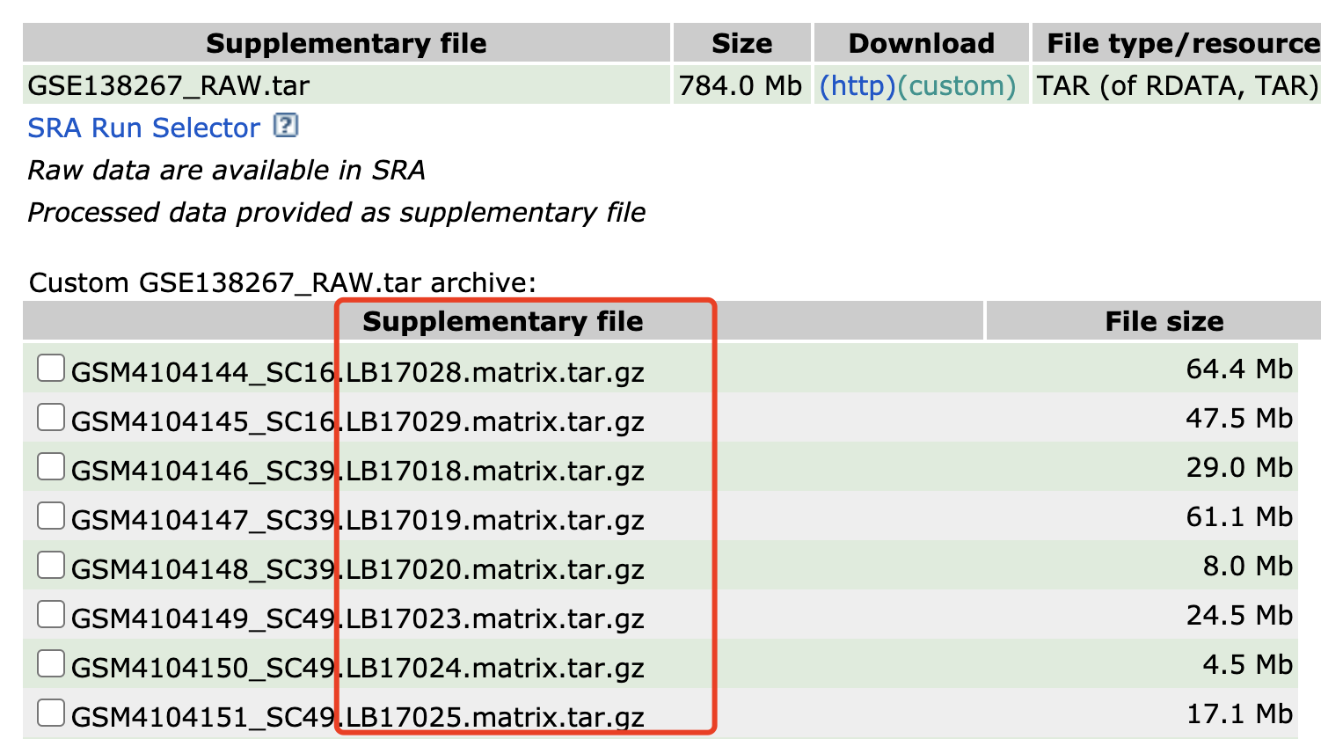Click the File size column header
Screen dimensions: 1321x739
(1164, 322)
